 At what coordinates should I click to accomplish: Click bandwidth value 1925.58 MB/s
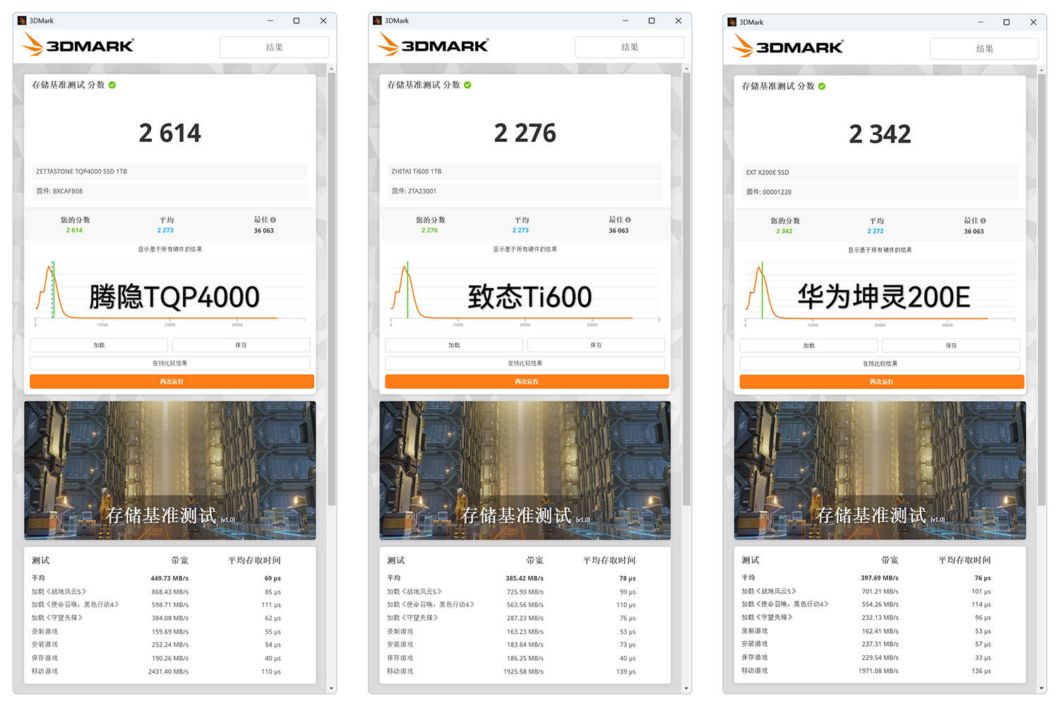pos(523,671)
